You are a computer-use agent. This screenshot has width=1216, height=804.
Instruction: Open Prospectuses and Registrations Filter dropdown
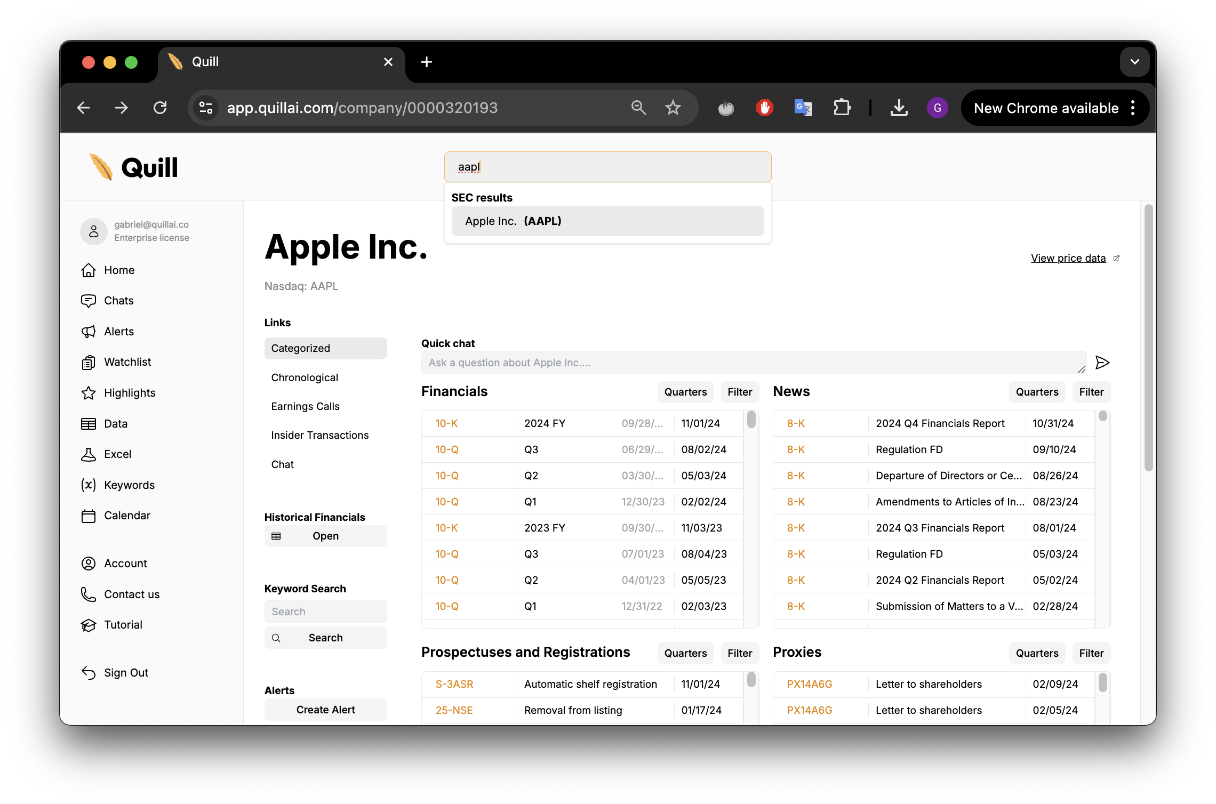[x=740, y=653]
